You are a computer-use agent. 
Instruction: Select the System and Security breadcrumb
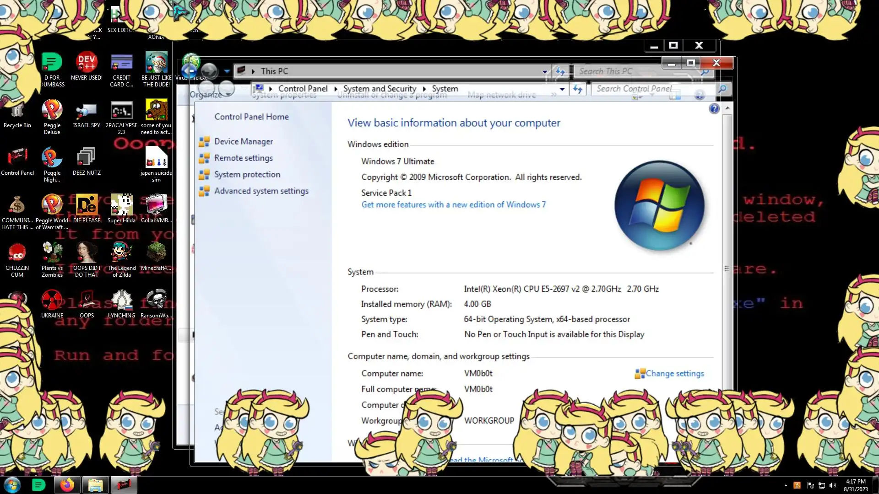pos(380,89)
